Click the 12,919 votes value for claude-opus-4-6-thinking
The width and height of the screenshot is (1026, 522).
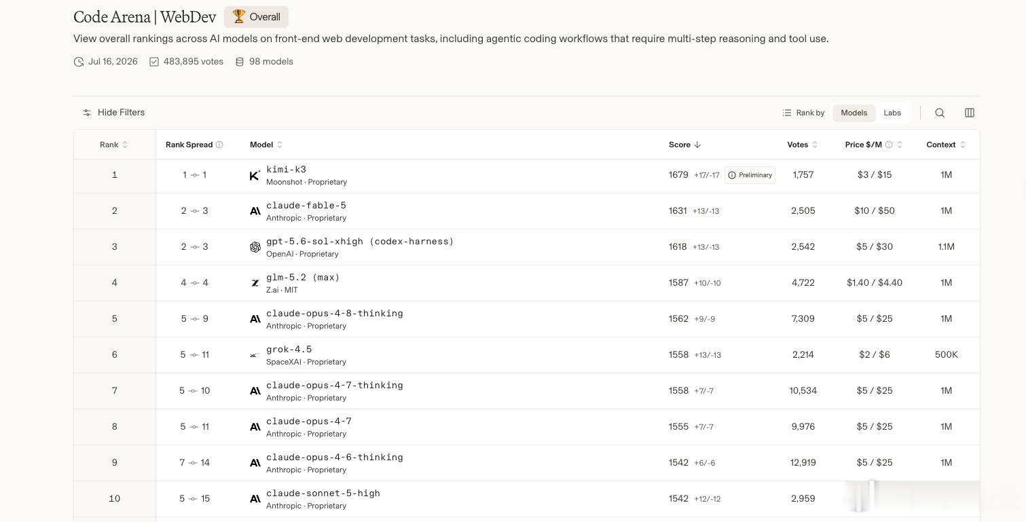(x=803, y=463)
